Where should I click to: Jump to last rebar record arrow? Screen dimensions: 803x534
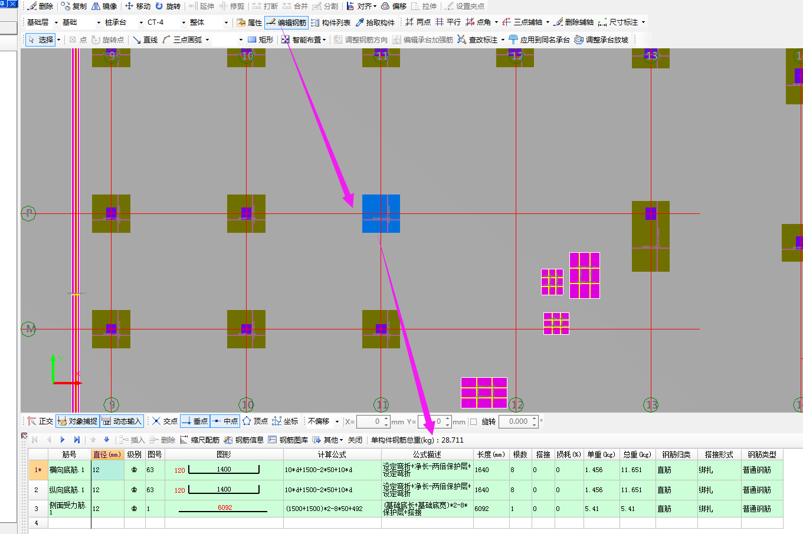(77, 440)
